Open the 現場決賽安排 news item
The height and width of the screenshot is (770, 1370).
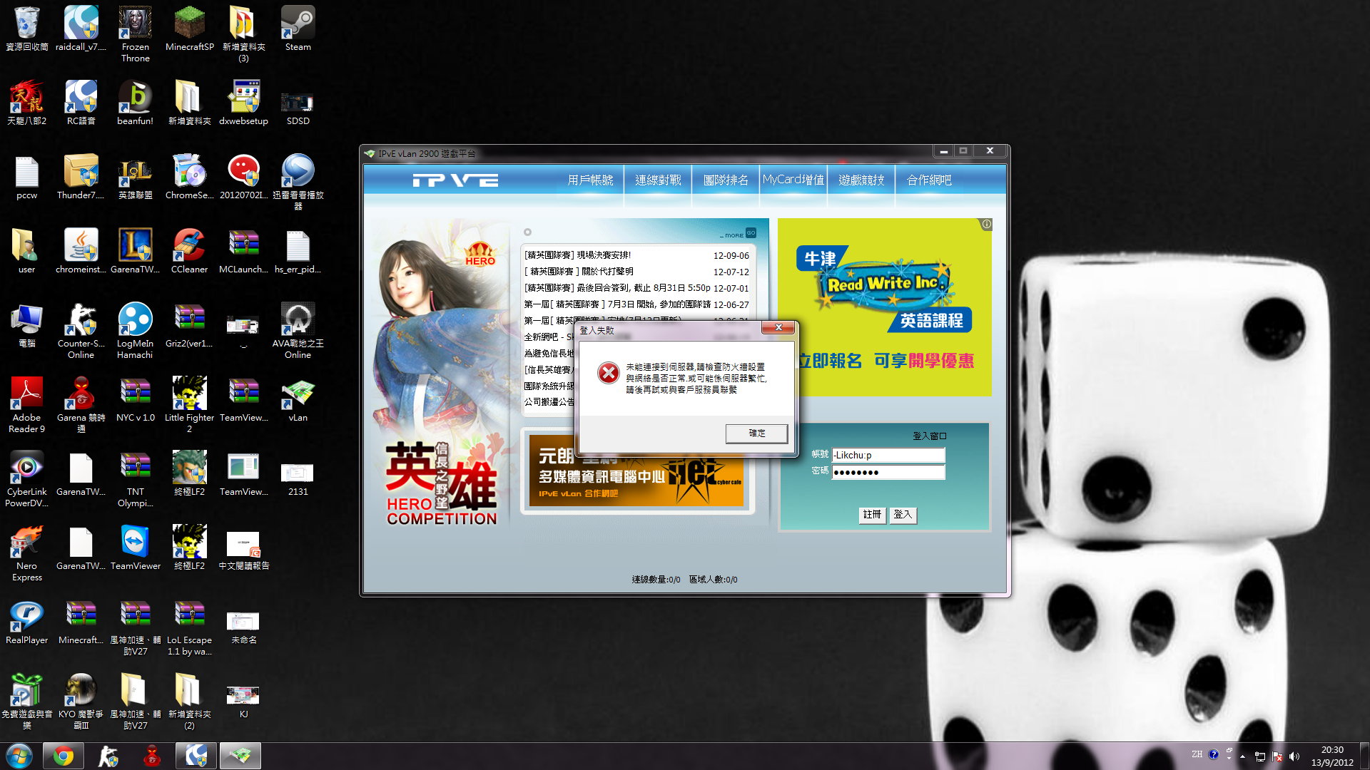click(x=603, y=255)
